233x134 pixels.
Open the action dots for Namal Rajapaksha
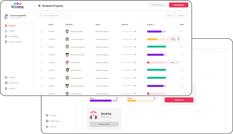pyautogui.click(x=182, y=78)
